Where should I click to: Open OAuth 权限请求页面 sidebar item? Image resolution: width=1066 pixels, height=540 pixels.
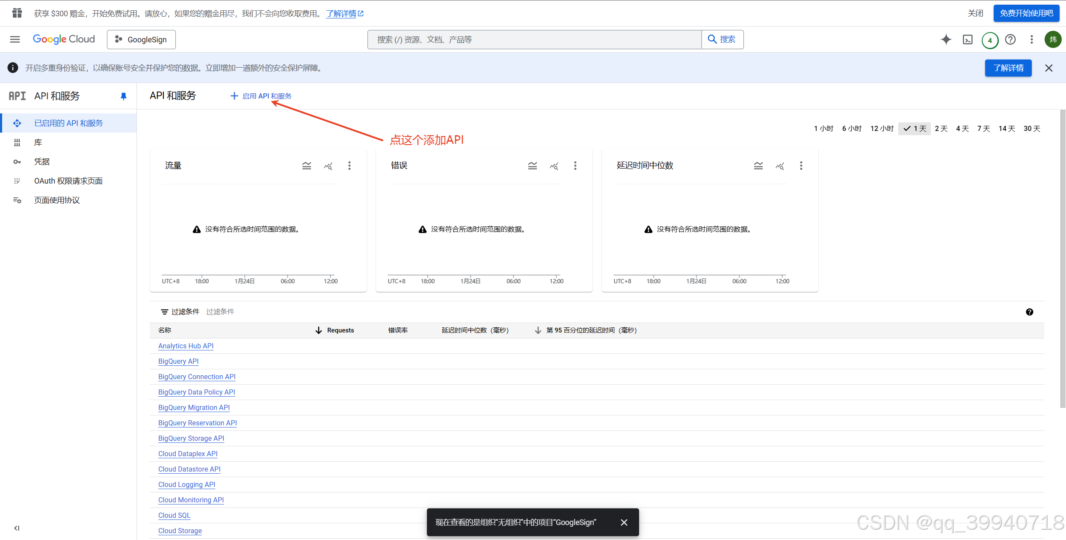point(68,181)
